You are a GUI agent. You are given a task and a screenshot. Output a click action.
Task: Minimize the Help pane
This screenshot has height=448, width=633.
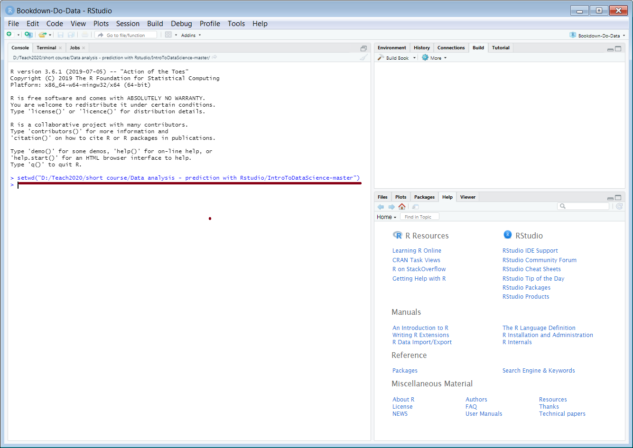click(x=610, y=198)
